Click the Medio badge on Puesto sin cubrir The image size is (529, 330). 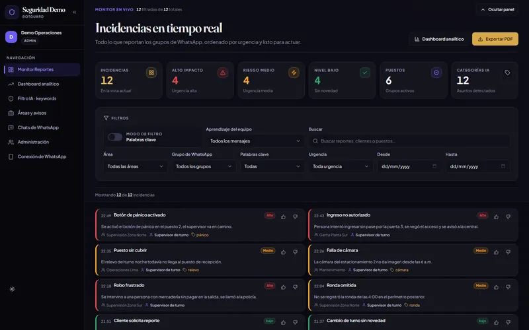click(x=268, y=251)
